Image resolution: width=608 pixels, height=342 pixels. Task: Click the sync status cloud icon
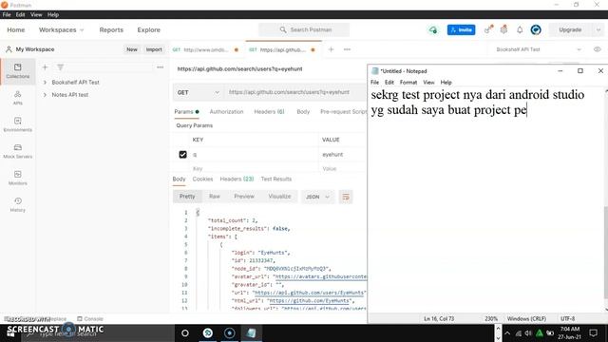[433, 29]
